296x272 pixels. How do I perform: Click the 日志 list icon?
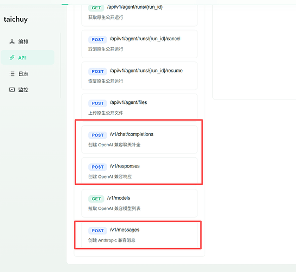(x=12, y=73)
